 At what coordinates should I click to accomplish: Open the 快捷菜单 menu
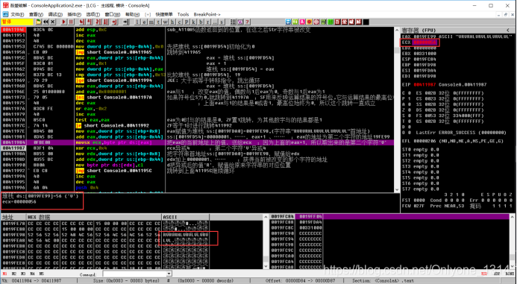point(164,14)
